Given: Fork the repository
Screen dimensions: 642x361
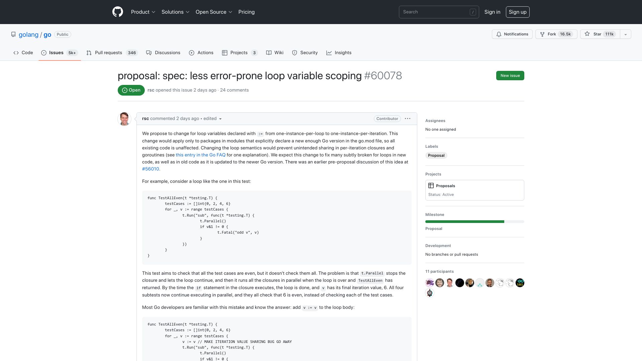Looking at the screenshot, I should [x=556, y=34].
